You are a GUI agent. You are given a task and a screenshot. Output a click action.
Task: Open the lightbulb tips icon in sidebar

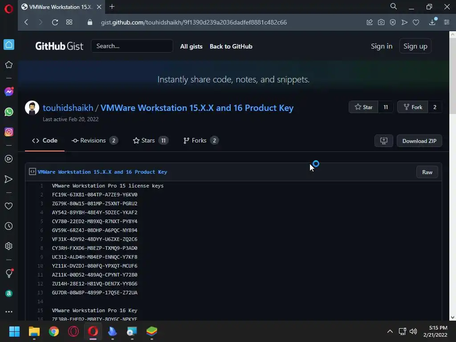(x=9, y=273)
